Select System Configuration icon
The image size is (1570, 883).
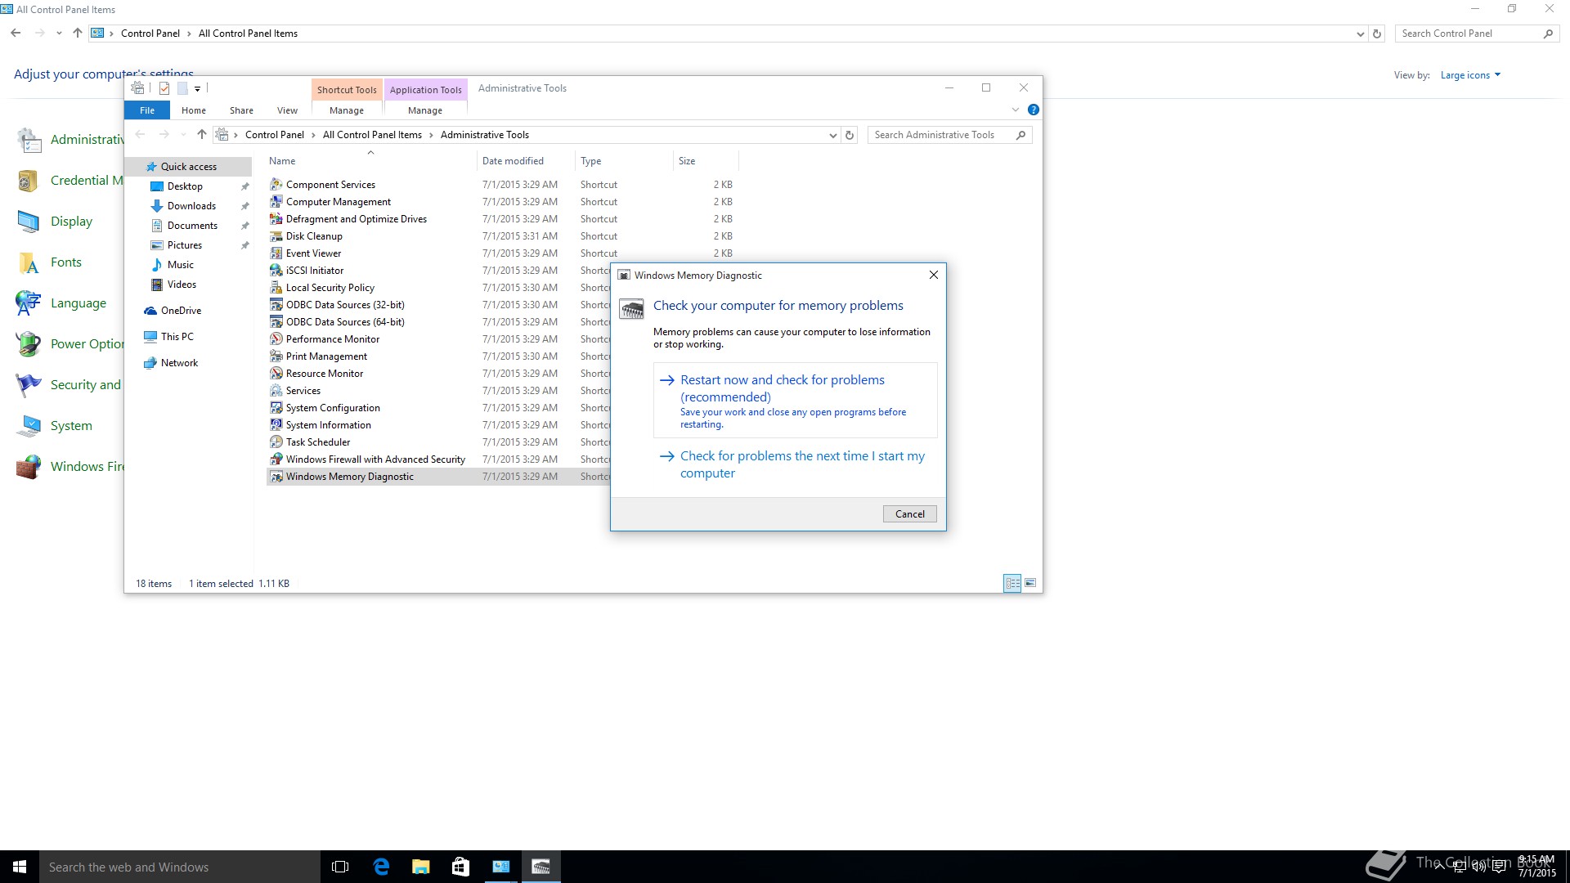(276, 408)
